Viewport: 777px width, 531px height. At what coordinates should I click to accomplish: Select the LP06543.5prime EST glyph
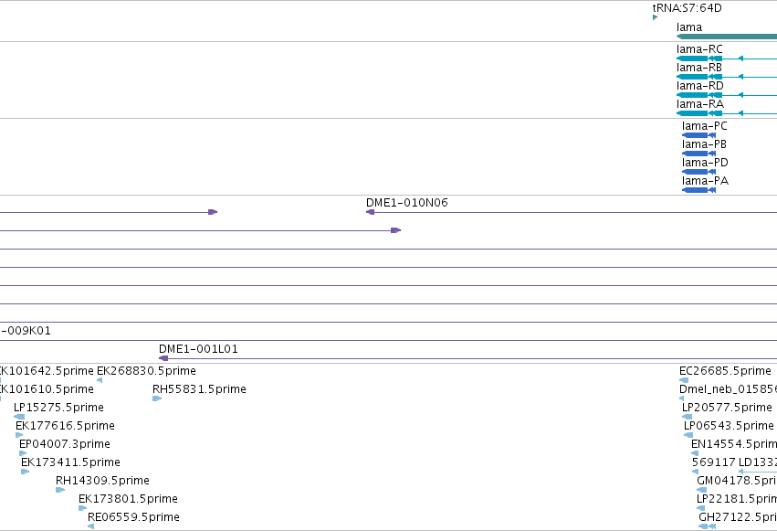click(x=688, y=435)
